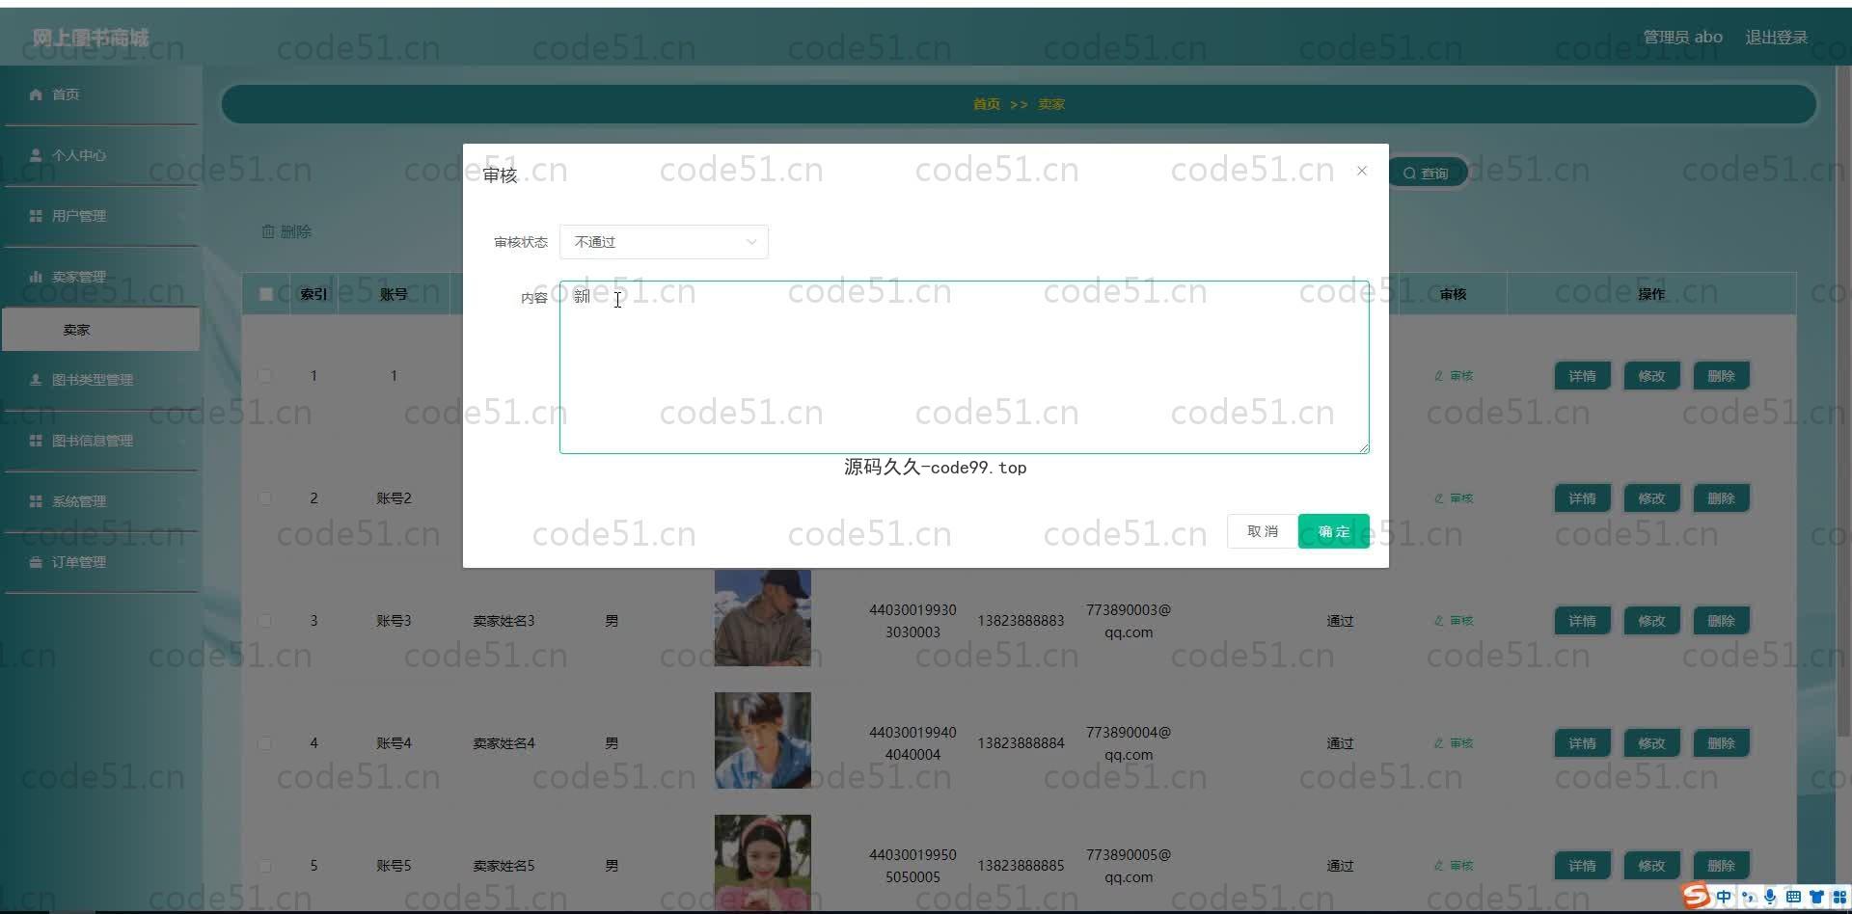Image resolution: width=1852 pixels, height=914 pixels.
Task: Click the Sogou input method icon
Action: [x=1696, y=897]
